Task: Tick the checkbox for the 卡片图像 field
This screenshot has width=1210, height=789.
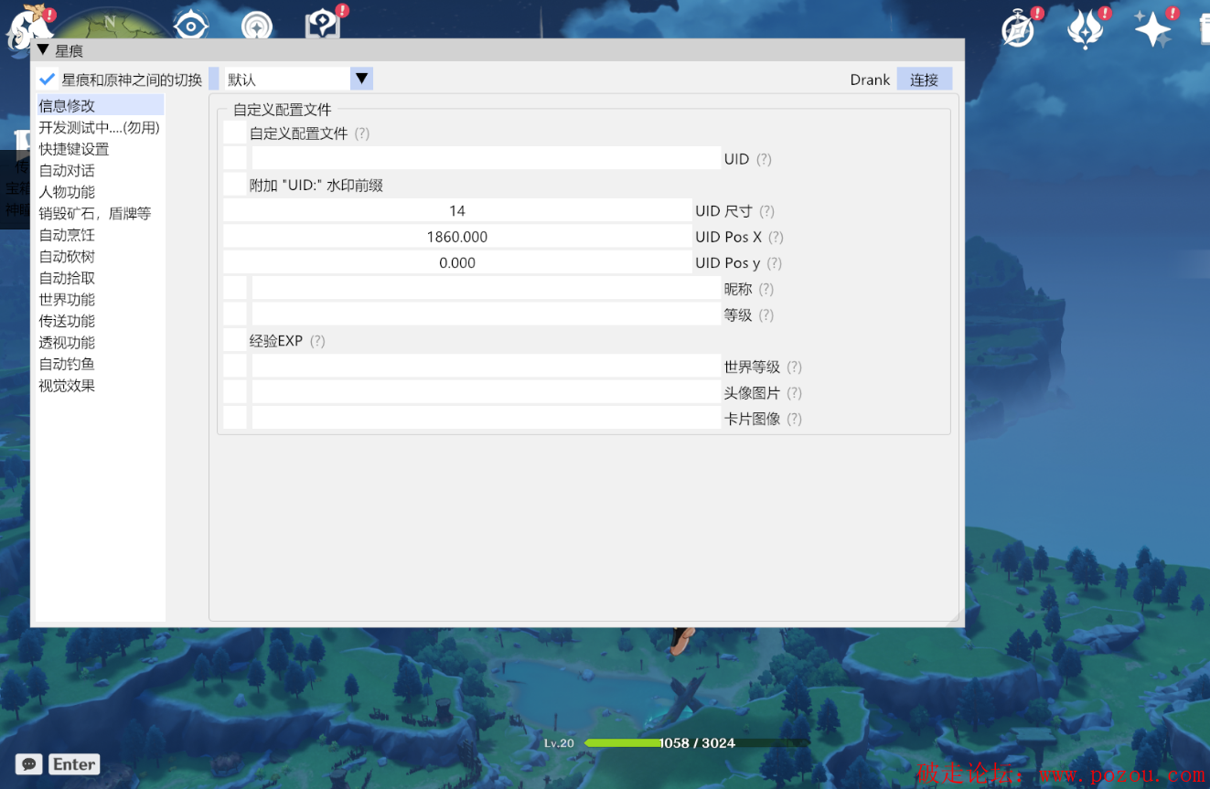Action: pyautogui.click(x=235, y=418)
